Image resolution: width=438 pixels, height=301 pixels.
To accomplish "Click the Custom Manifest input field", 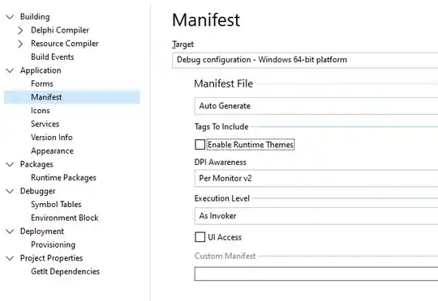I will click(x=316, y=273).
